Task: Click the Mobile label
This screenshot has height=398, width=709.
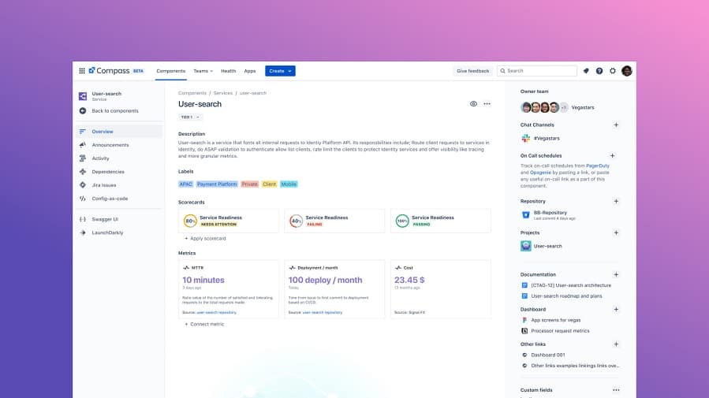Action: click(x=289, y=184)
